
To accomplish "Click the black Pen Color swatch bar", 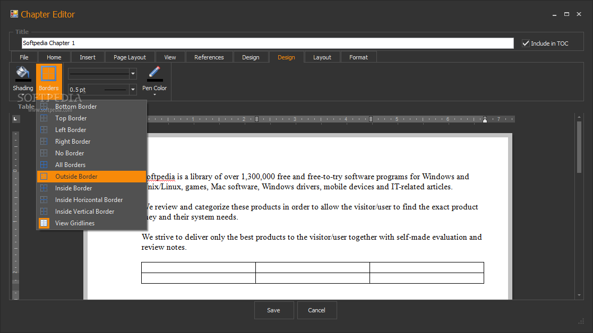I will pos(154,80).
